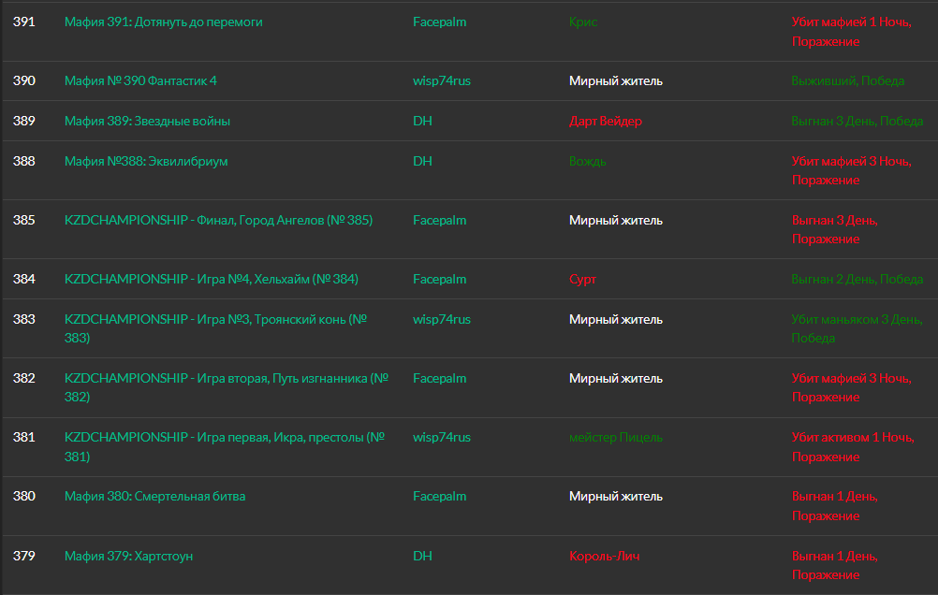Click host wisp74rus in game 390 row

pyautogui.click(x=441, y=80)
